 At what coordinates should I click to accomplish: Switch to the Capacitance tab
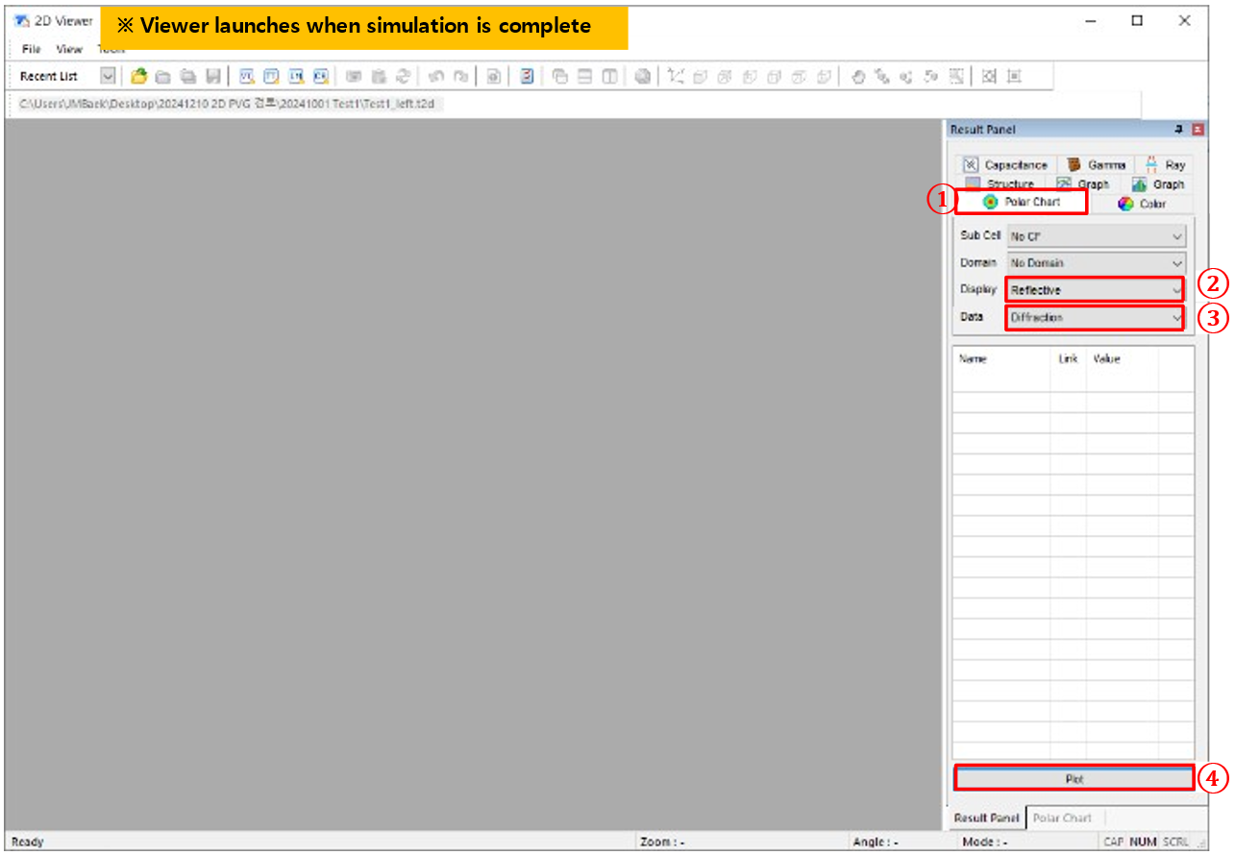pos(1005,165)
